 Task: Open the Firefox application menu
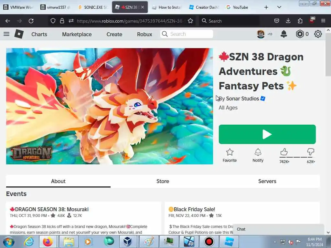[323, 21]
